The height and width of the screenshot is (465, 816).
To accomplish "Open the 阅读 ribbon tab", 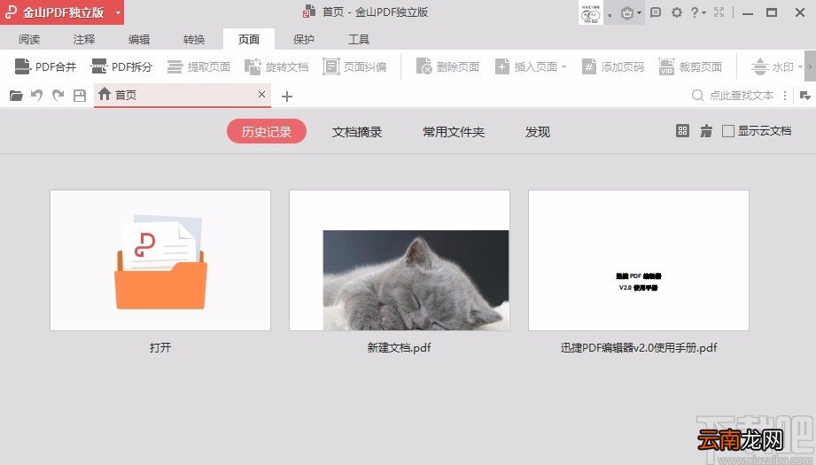I will (29, 39).
